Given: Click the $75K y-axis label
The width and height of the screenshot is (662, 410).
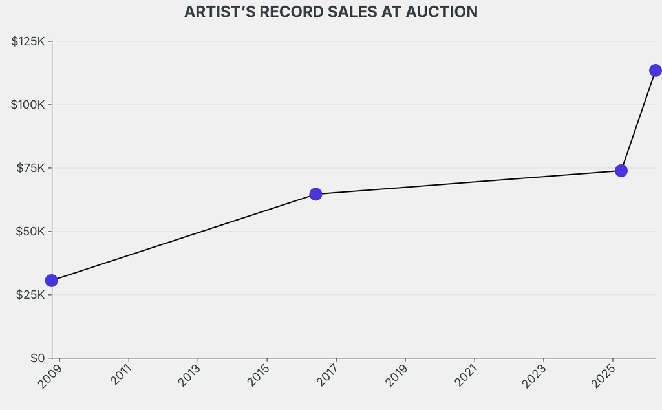Looking at the screenshot, I should pyautogui.click(x=30, y=168).
